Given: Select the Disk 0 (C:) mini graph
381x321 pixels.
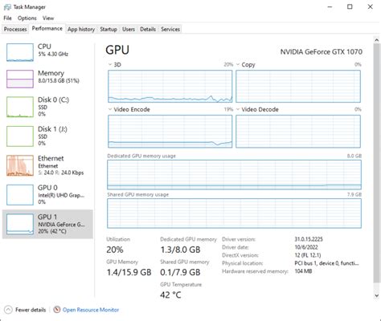Looking at the screenshot, I should pos(20,107).
